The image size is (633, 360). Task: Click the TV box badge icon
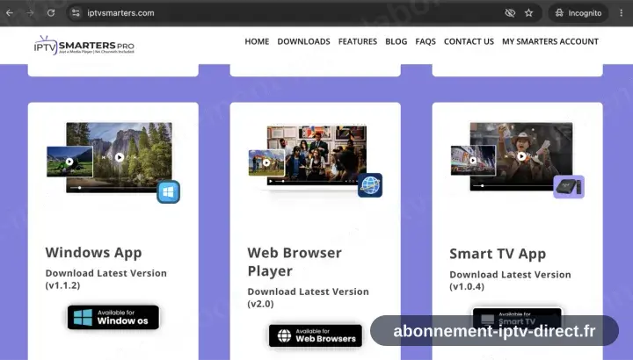click(x=569, y=187)
